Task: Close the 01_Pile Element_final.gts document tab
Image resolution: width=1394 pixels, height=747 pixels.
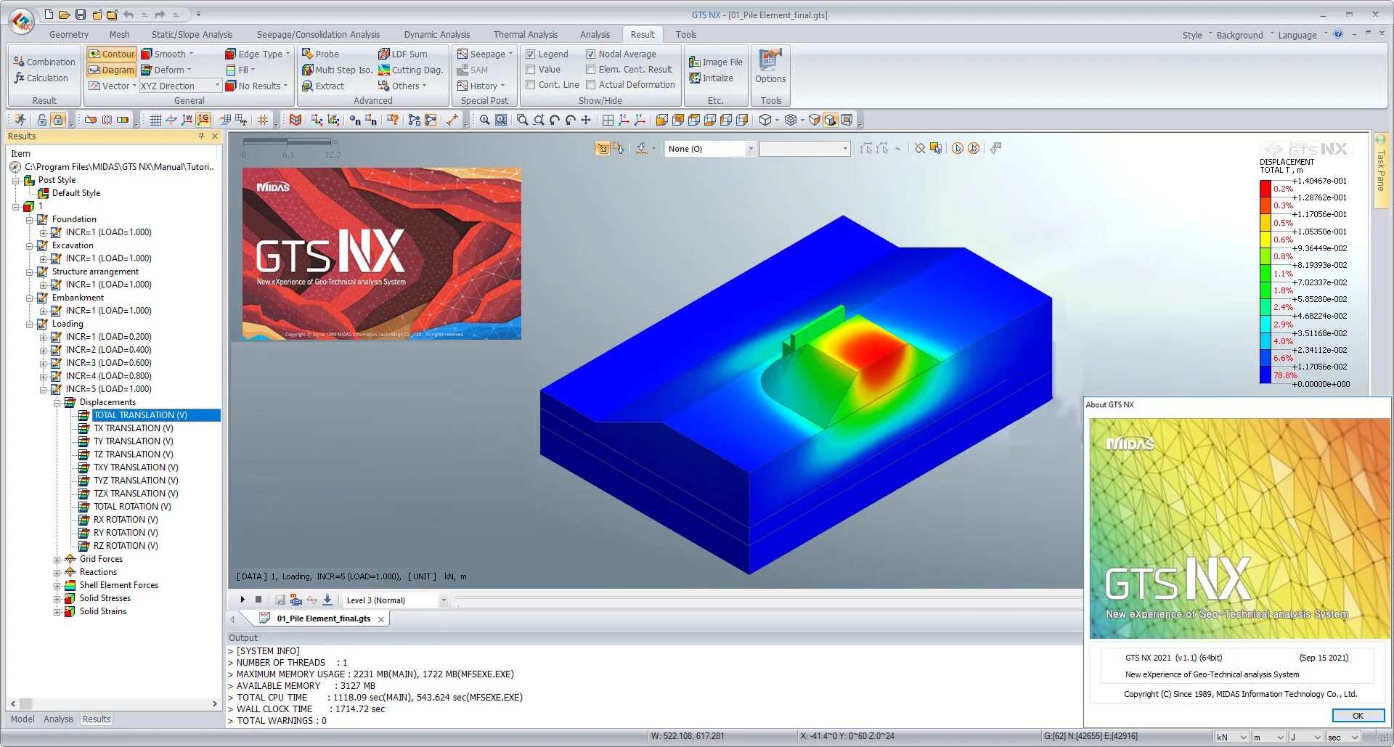Action: [381, 619]
